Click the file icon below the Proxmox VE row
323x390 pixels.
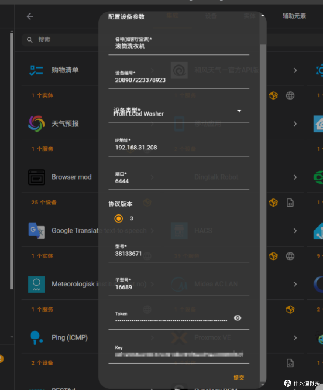pyautogui.click(x=290, y=363)
